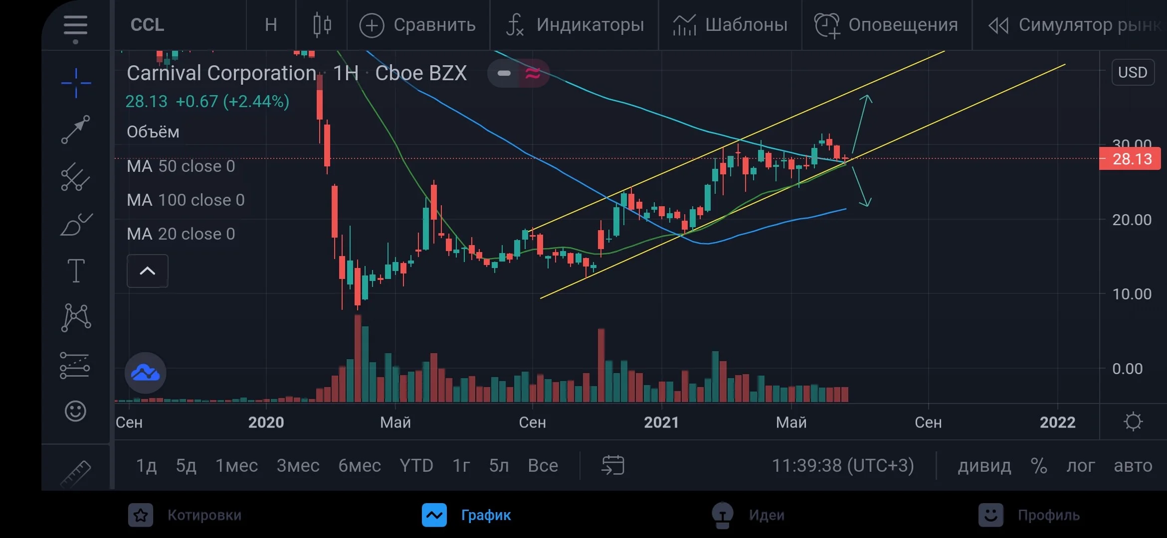Open the forecasting and measurement tools
The image size is (1167, 538).
75,365
